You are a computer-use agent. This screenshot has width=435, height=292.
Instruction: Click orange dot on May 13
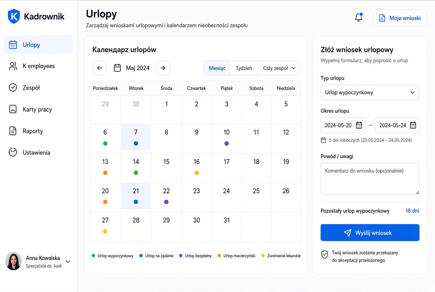tap(105, 173)
